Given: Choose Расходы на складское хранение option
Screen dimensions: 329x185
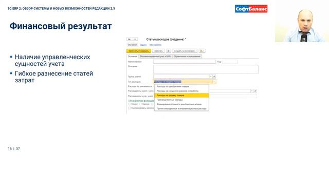Looking at the screenshot, I should (x=181, y=91).
